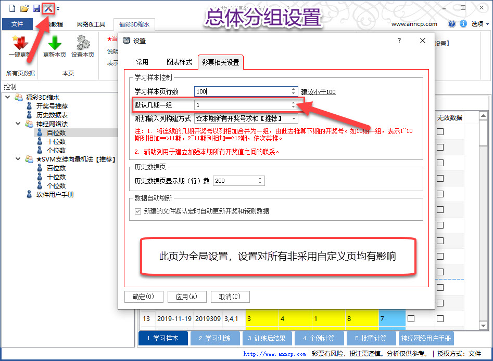Screen dimensions: 493x361
Task: Switch to 图表样式 tab in dialog
Action: (x=179, y=62)
